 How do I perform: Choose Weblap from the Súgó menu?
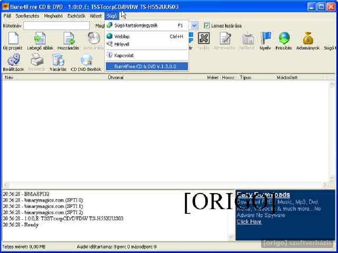tap(147, 36)
